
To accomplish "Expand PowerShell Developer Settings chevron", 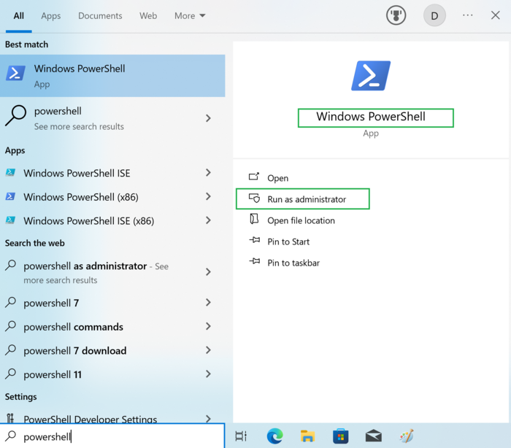I will tap(208, 418).
